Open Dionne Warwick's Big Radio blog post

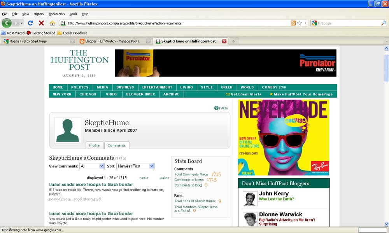287,222
